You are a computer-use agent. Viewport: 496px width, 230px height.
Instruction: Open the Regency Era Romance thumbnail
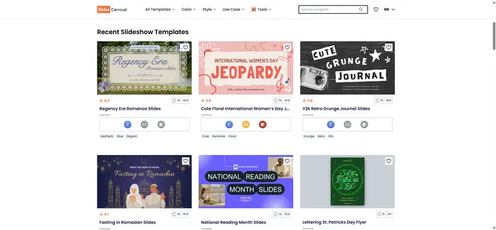coord(144,68)
